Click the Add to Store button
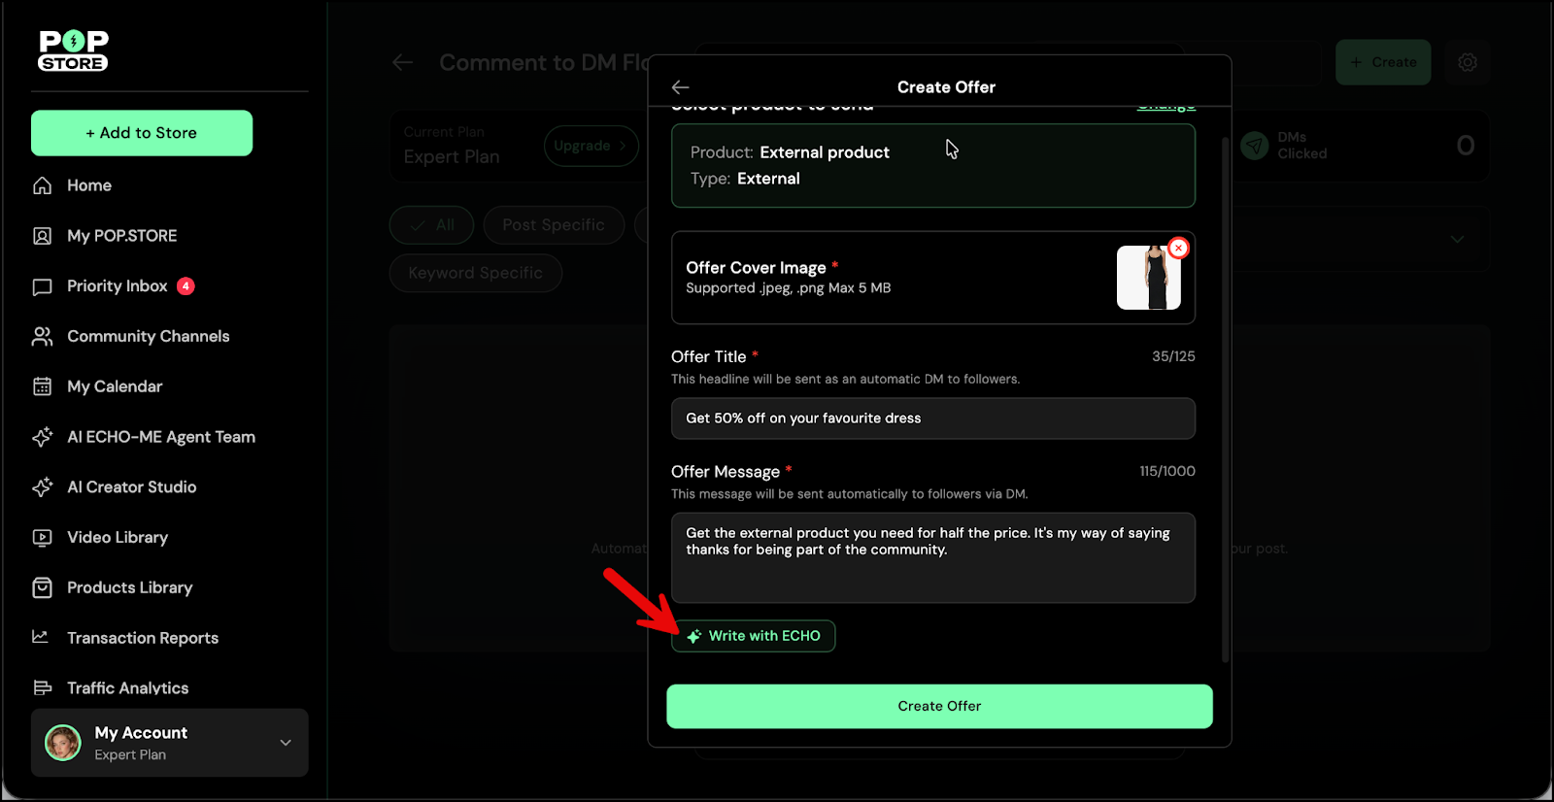The height and width of the screenshot is (802, 1554). click(x=142, y=133)
